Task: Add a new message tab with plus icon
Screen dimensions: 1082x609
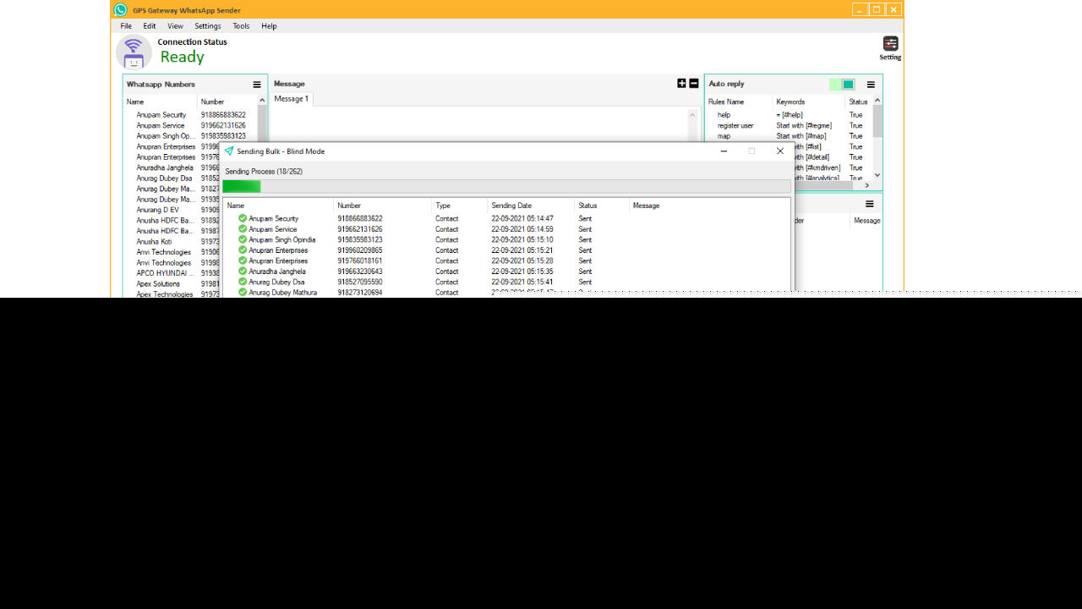Action: tap(682, 84)
